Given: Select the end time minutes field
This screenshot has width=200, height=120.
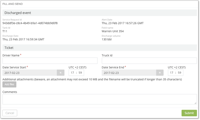Looking at the screenshot, I should [x=180, y=73].
